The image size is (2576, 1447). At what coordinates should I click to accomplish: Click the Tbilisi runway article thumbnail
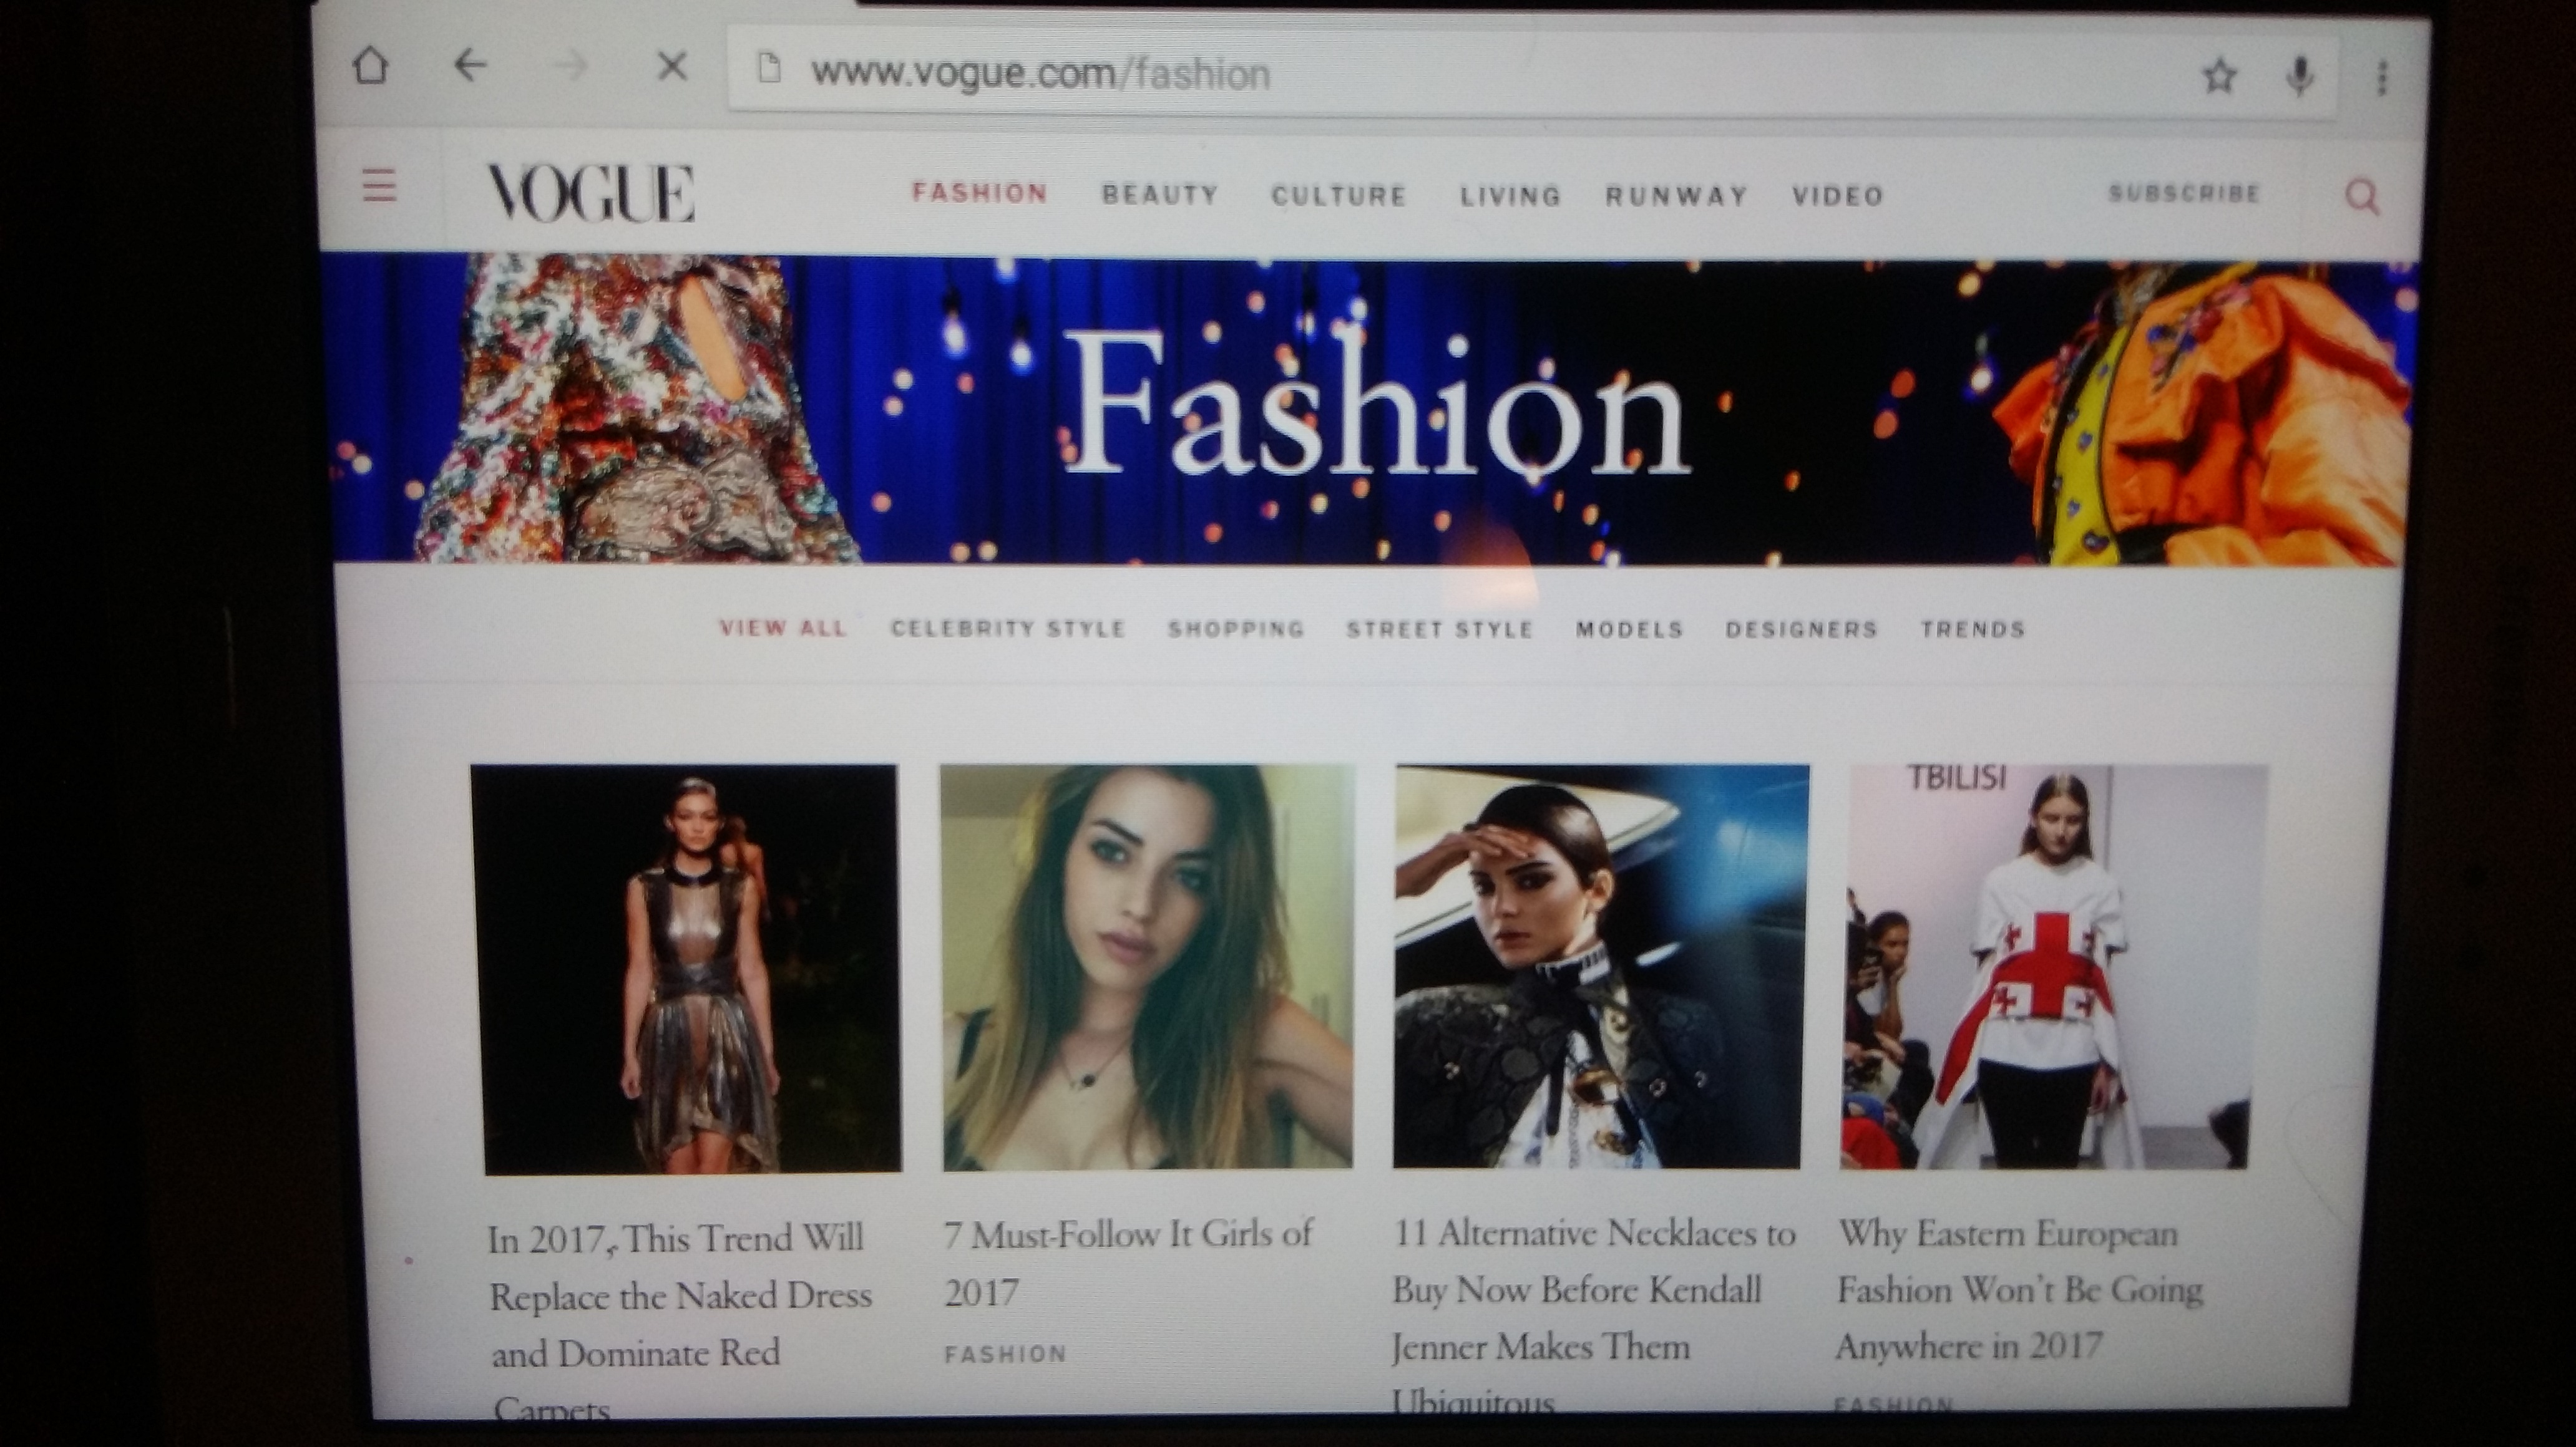[x=2045, y=966]
